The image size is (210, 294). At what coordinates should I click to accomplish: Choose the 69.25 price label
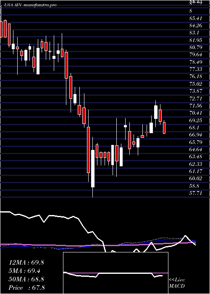point(196,121)
